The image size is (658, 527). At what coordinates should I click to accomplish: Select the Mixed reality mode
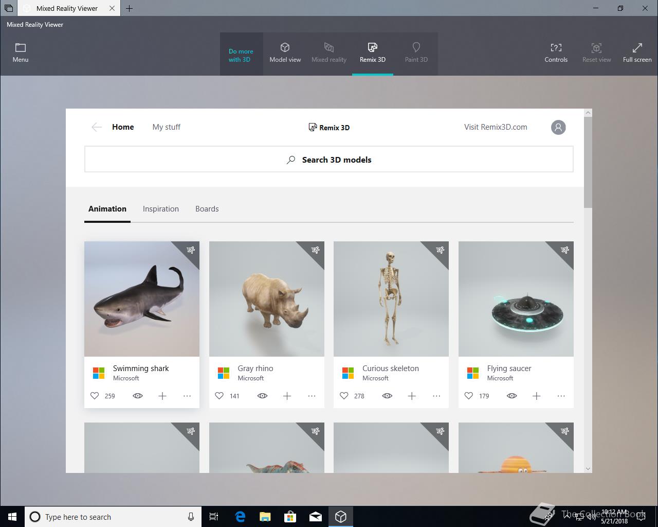329,53
